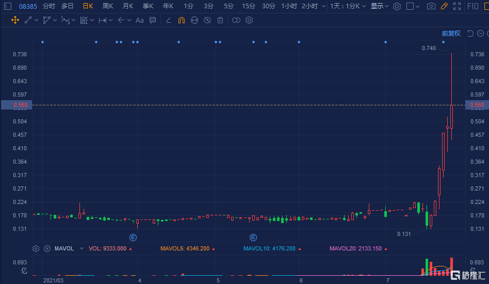
Task: Open MAVOL indicator settings gear
Action: point(36,248)
